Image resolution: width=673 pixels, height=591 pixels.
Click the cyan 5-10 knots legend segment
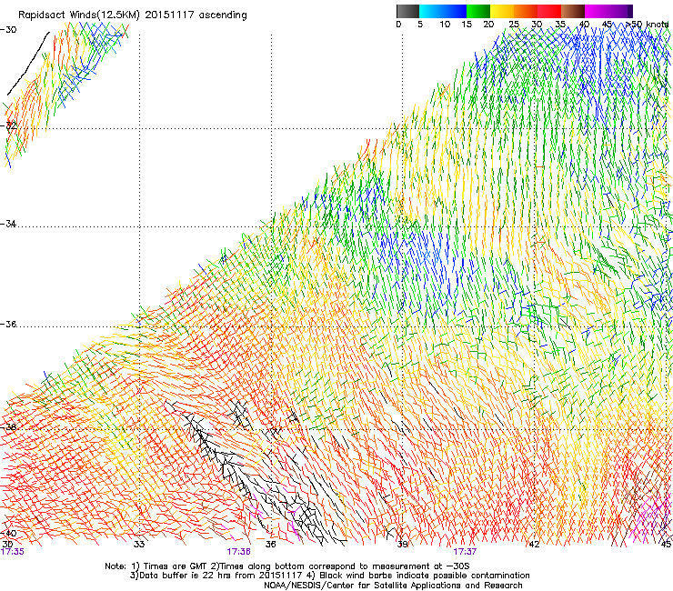point(431,11)
